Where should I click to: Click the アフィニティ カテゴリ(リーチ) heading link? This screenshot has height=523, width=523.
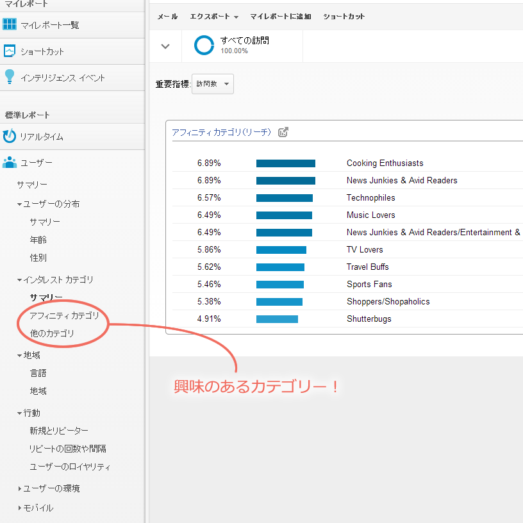click(x=221, y=132)
